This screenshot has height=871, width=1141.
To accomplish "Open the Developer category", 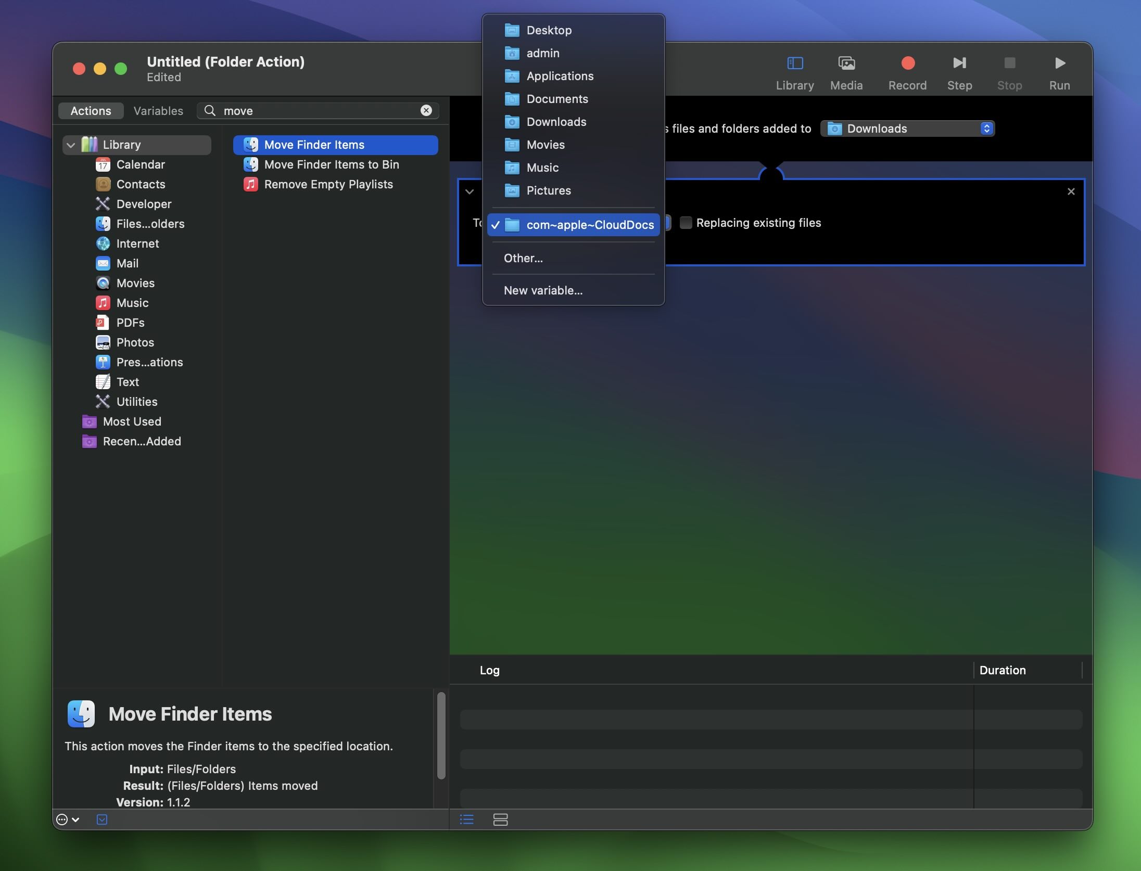I will point(144,204).
